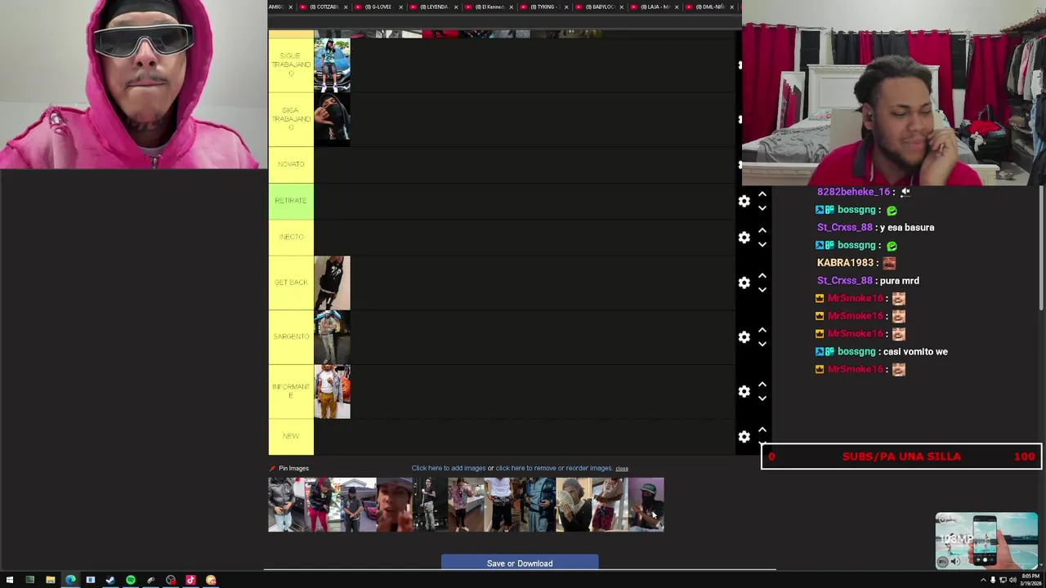The width and height of the screenshot is (1046, 588).
Task: Click chat username 8282beheke_16
Action: (853, 192)
